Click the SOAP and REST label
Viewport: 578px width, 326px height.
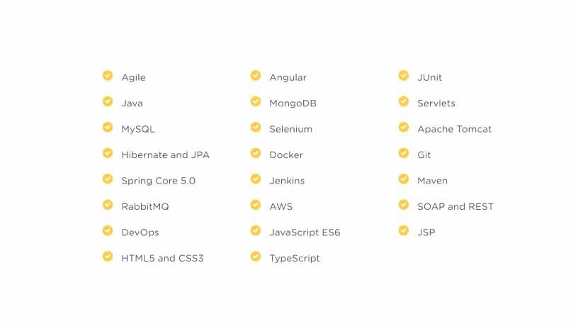(x=455, y=207)
